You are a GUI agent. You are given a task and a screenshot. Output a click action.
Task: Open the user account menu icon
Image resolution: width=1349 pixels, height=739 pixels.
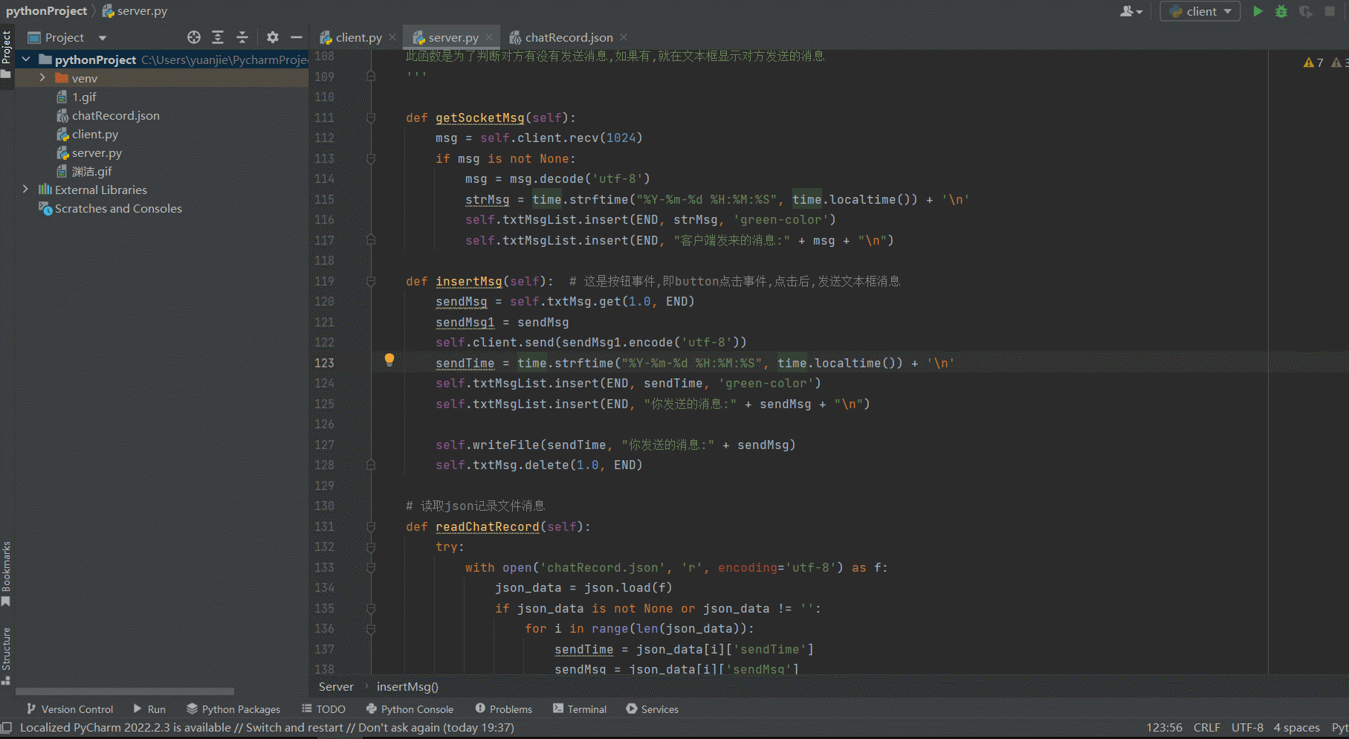[x=1131, y=11]
